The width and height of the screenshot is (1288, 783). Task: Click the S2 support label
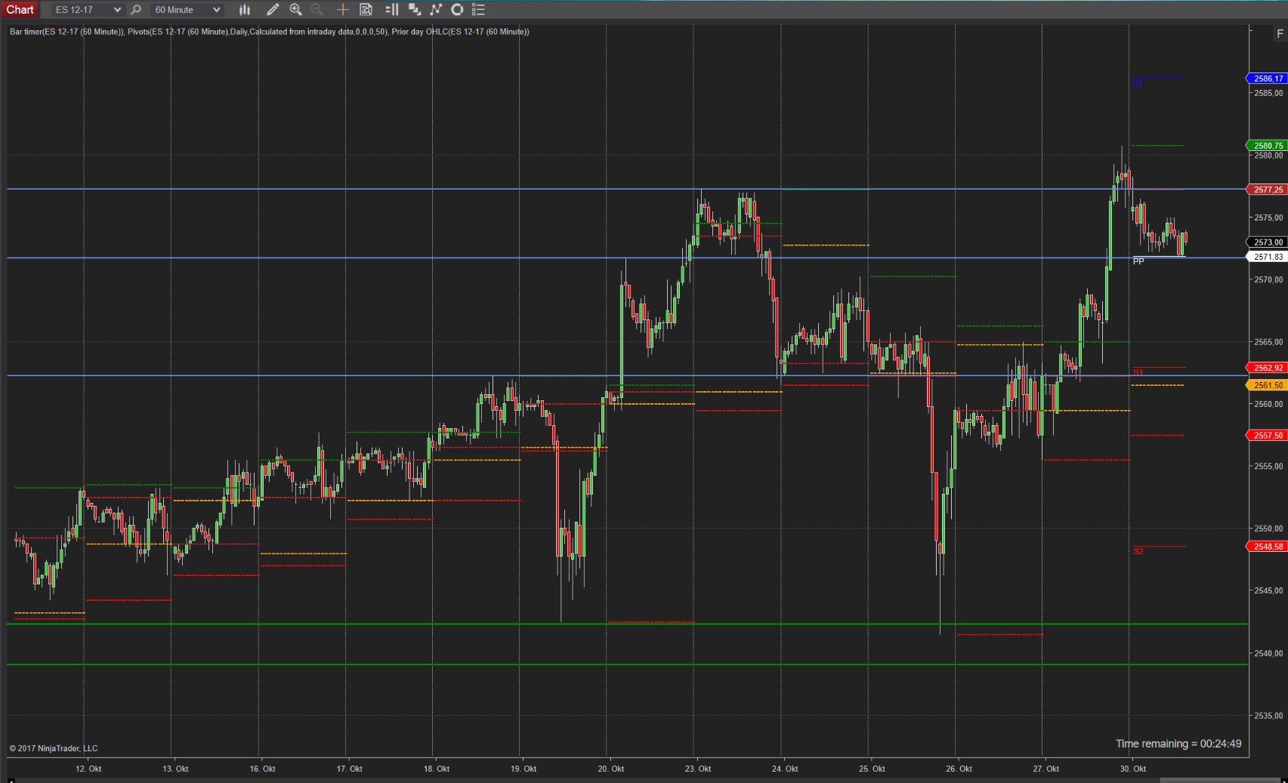(x=1138, y=551)
